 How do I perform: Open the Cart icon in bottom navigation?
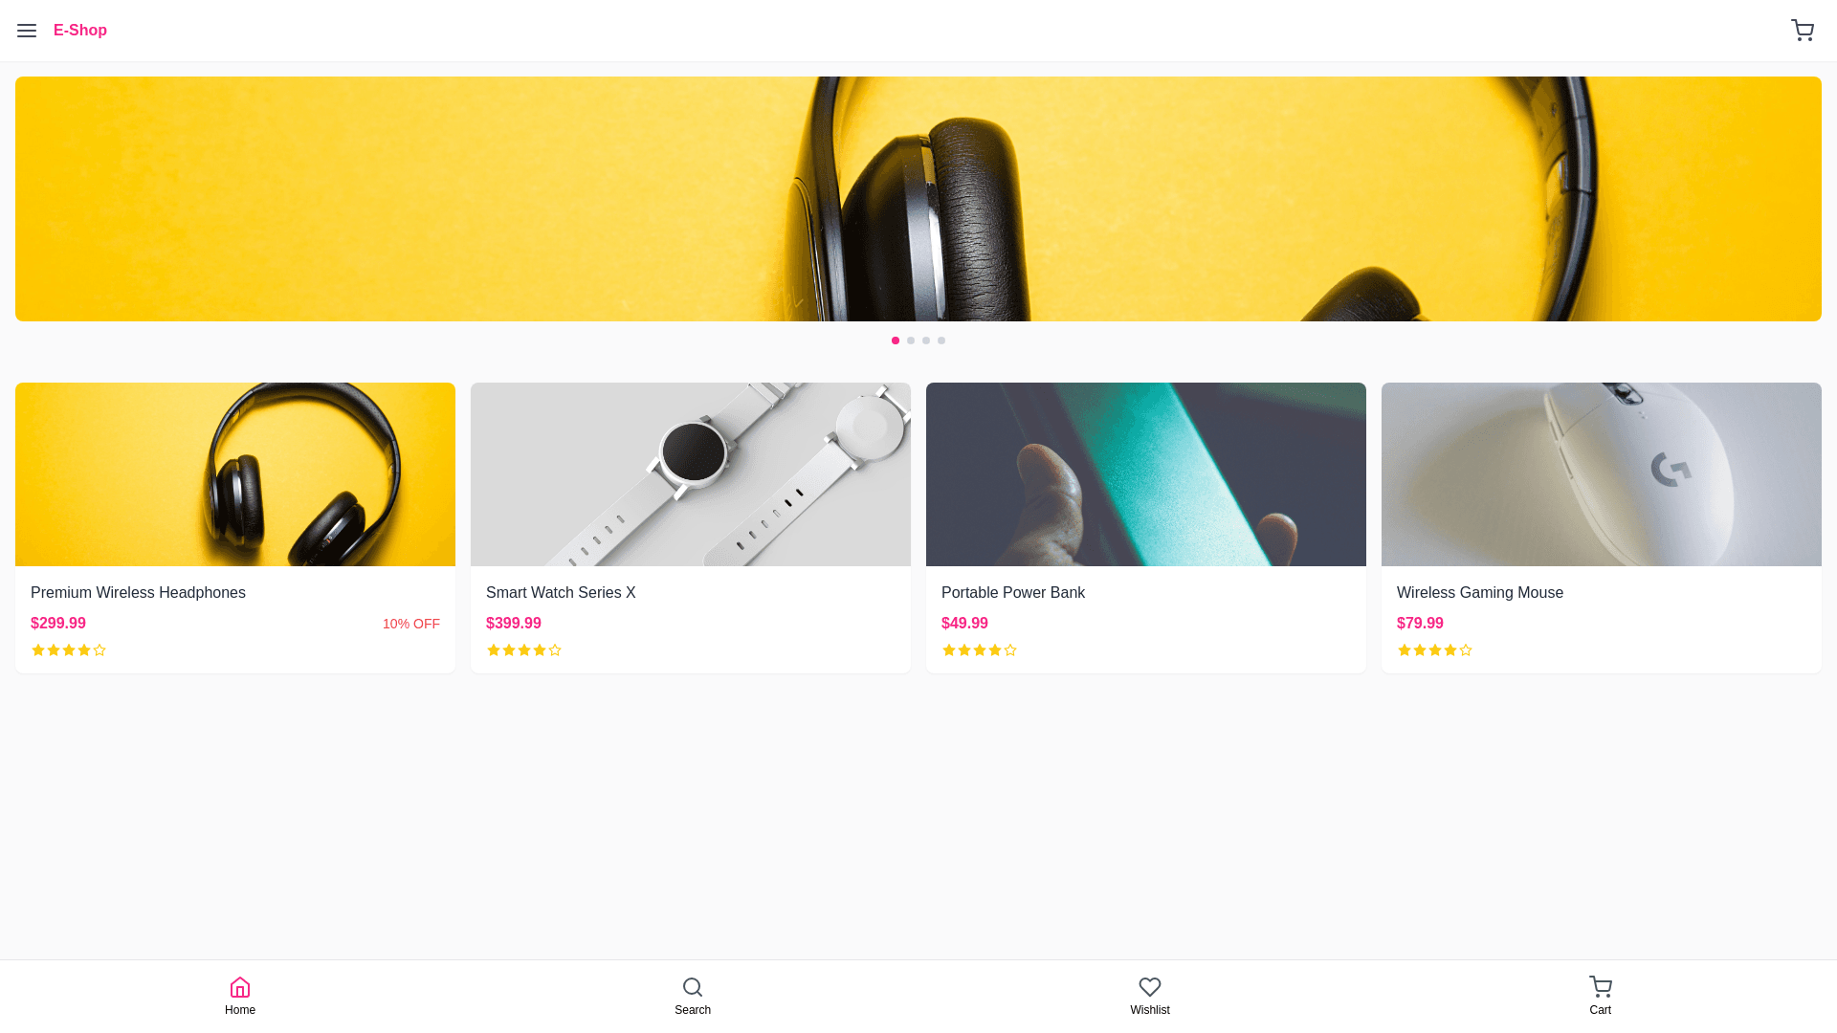pyautogui.click(x=1601, y=987)
